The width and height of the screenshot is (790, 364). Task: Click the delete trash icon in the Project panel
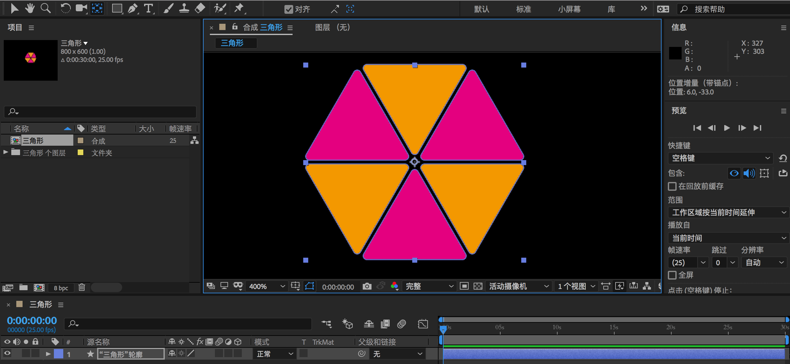[x=82, y=287]
